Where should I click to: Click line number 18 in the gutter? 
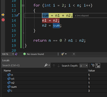coord(14,41)
